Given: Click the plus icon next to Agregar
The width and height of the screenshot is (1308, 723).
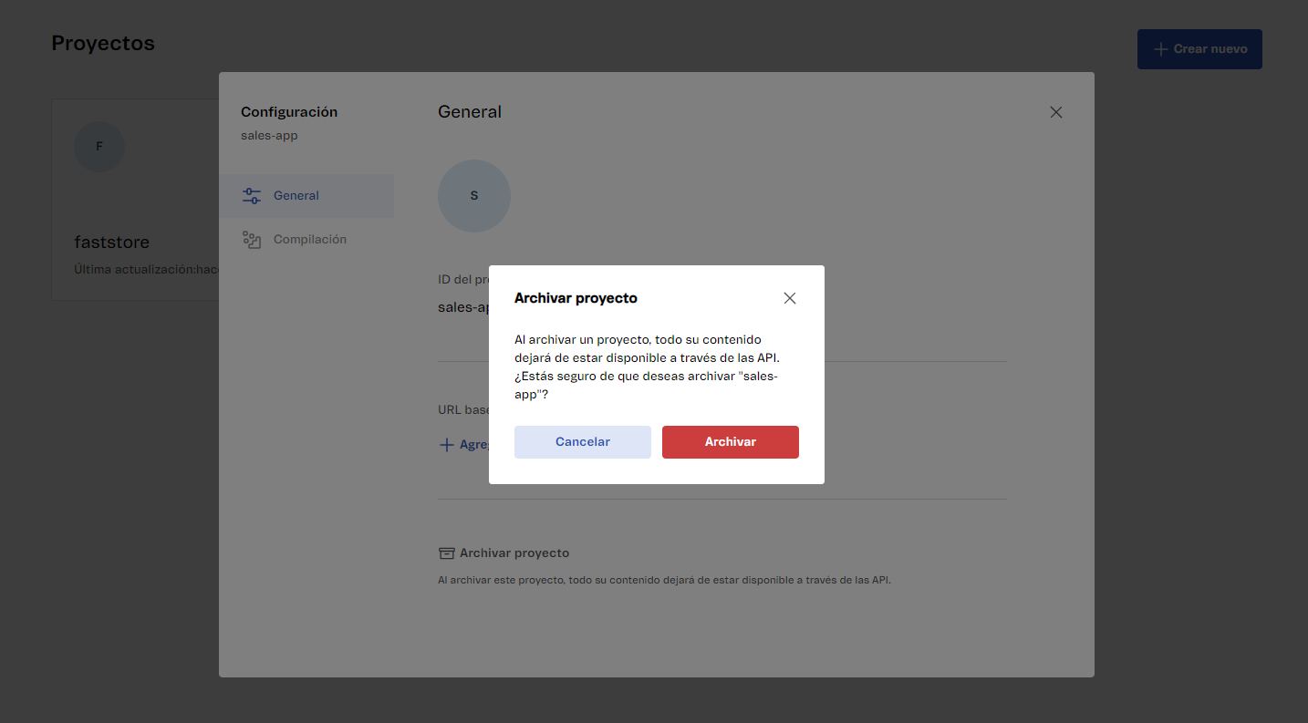Looking at the screenshot, I should pos(445,444).
